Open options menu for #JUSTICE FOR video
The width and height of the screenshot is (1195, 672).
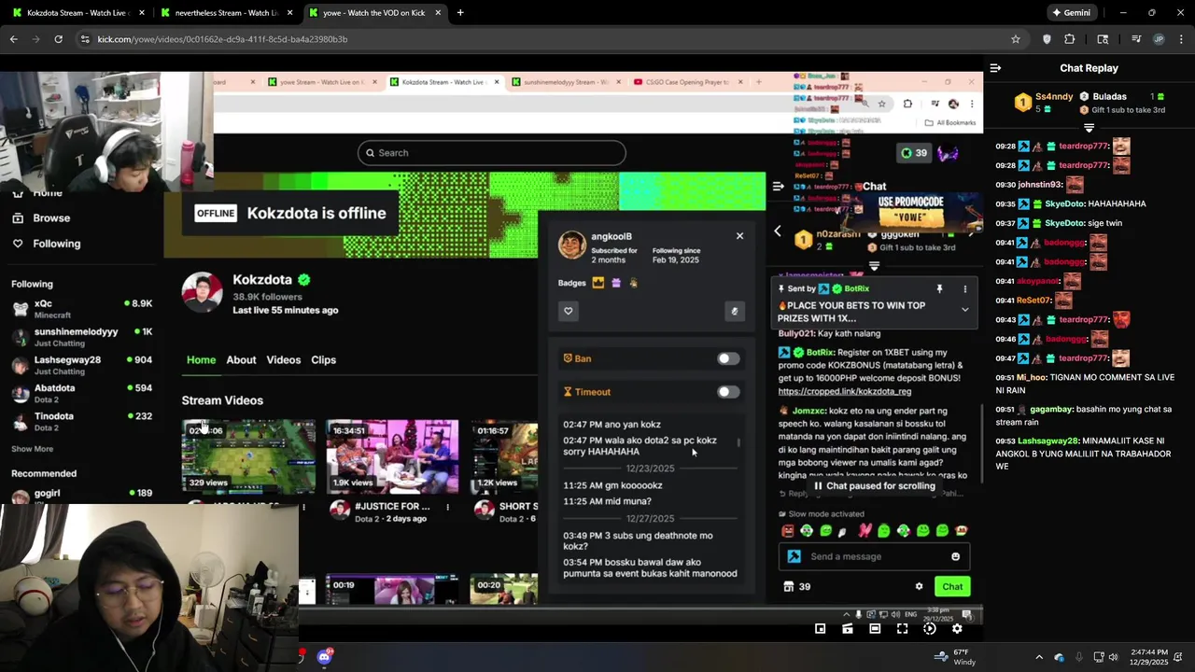[x=448, y=508]
